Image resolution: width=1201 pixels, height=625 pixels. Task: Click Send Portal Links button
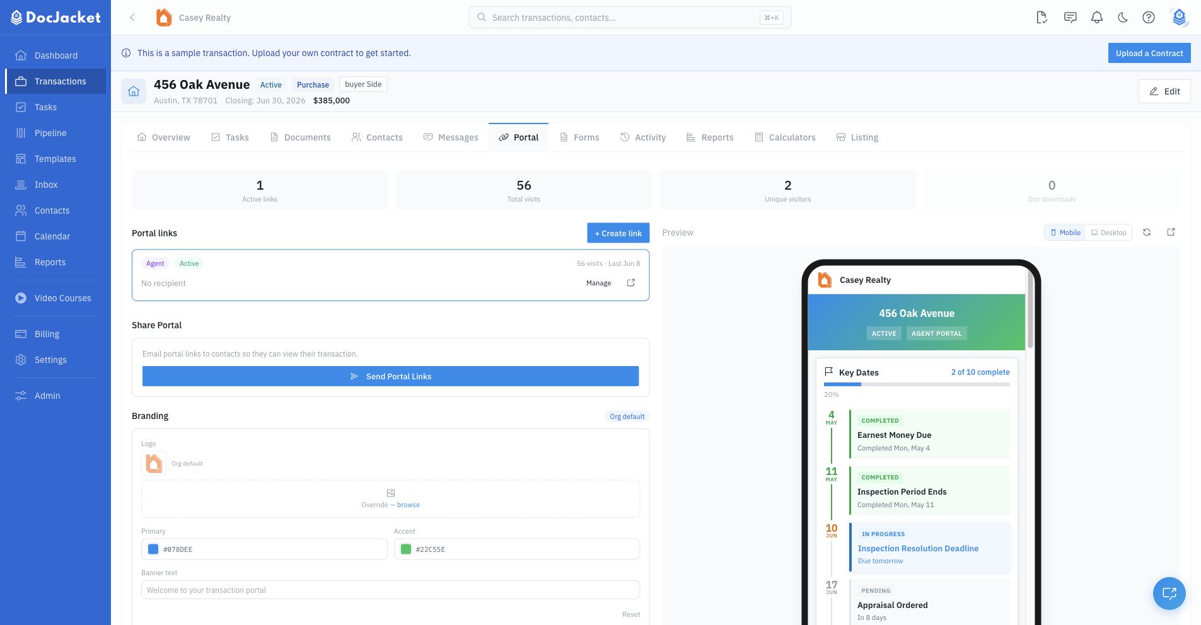tap(390, 376)
